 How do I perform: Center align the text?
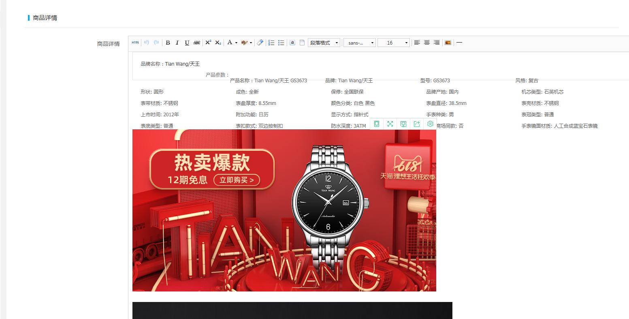[x=427, y=43]
